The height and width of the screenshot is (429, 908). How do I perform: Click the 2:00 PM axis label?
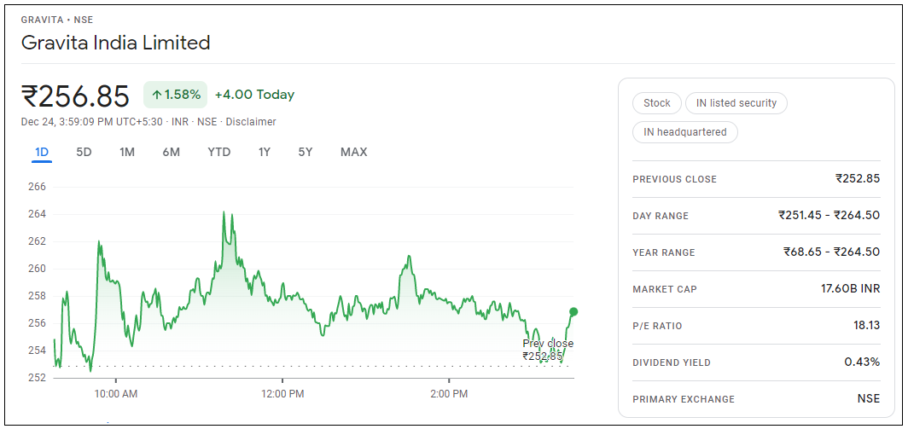click(449, 395)
